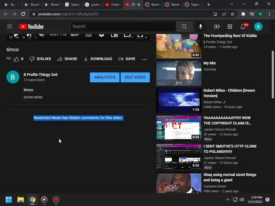Image resolution: width=275 pixels, height=206 pixels.
Task: Mute the video player speaker icon
Action: (42, 35)
